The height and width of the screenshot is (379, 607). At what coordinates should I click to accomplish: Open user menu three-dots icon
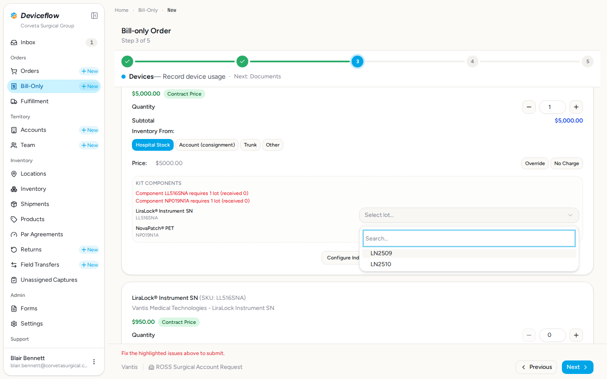pyautogui.click(x=94, y=362)
